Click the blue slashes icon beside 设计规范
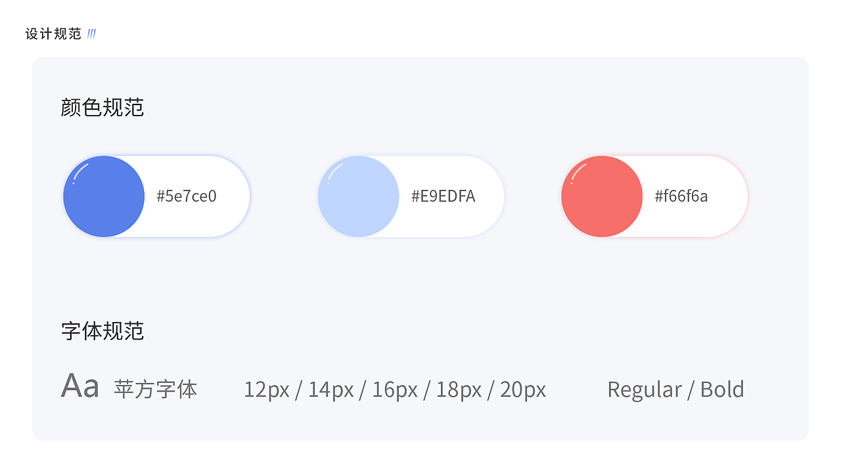The image size is (841, 473). click(91, 34)
